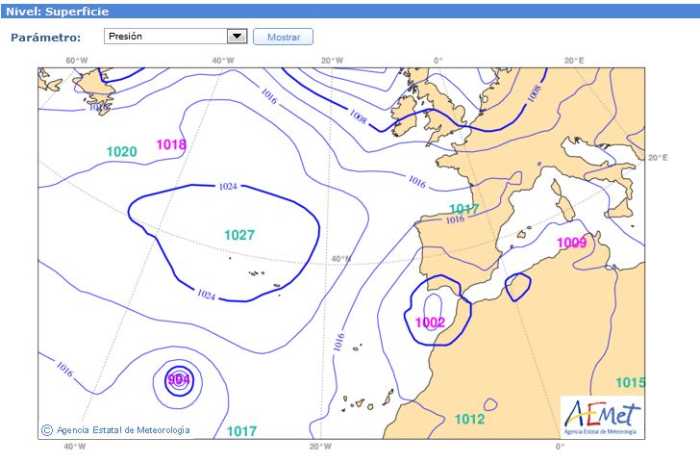Click the 1027 high pressure center label
700x464 pixels.
pos(238,235)
